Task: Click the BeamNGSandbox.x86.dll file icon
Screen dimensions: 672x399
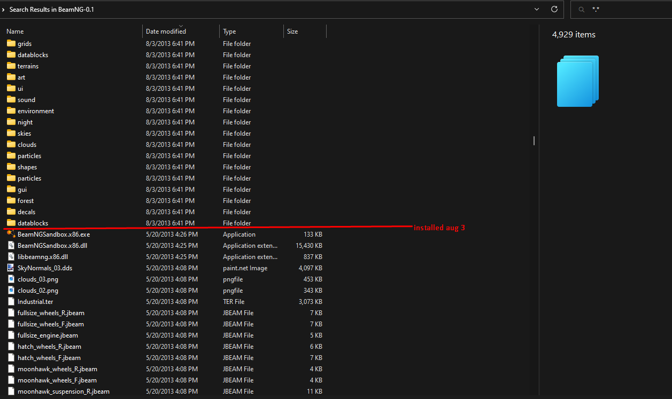Action: click(x=11, y=245)
